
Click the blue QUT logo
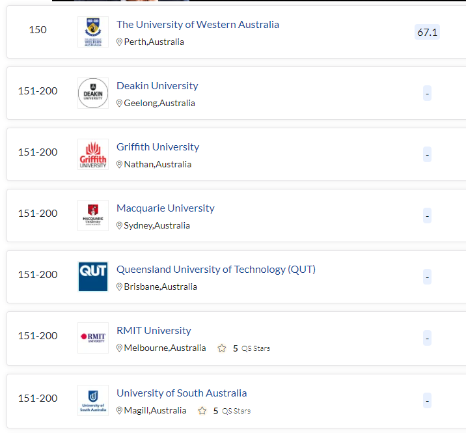pos(93,277)
